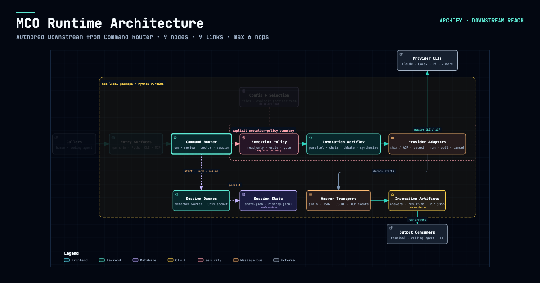
Task: Click the 'shim / ACP · detect · run · poll · cancel' text
Action: click(427, 147)
